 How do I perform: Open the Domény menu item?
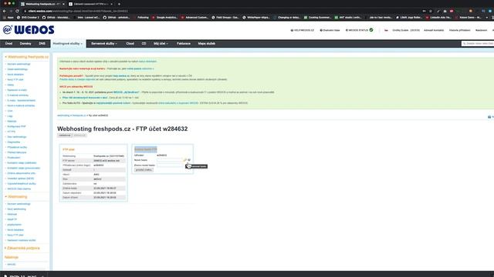[25, 44]
